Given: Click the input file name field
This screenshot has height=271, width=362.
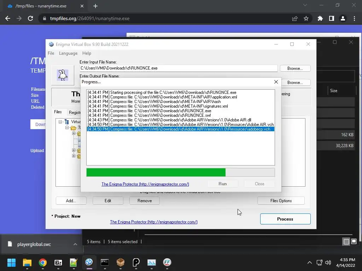Looking at the screenshot, I should (x=179, y=68).
